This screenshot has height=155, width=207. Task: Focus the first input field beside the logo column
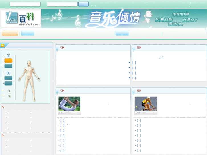coord(25,4)
